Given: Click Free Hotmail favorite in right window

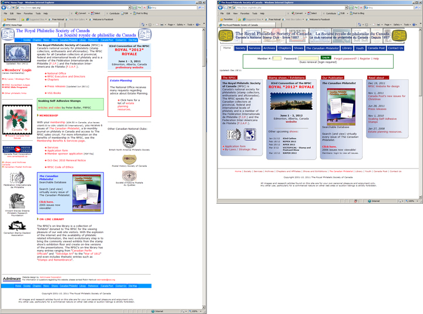Looking at the screenshot, I should (x=273, y=19).
